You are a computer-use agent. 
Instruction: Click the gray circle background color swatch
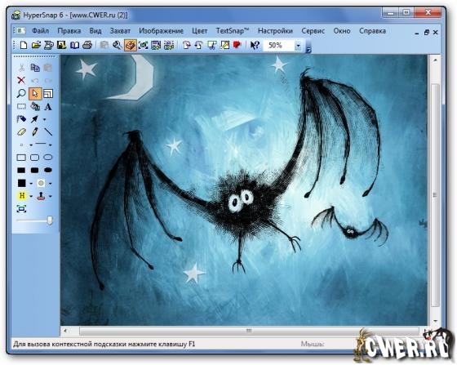click(x=41, y=183)
